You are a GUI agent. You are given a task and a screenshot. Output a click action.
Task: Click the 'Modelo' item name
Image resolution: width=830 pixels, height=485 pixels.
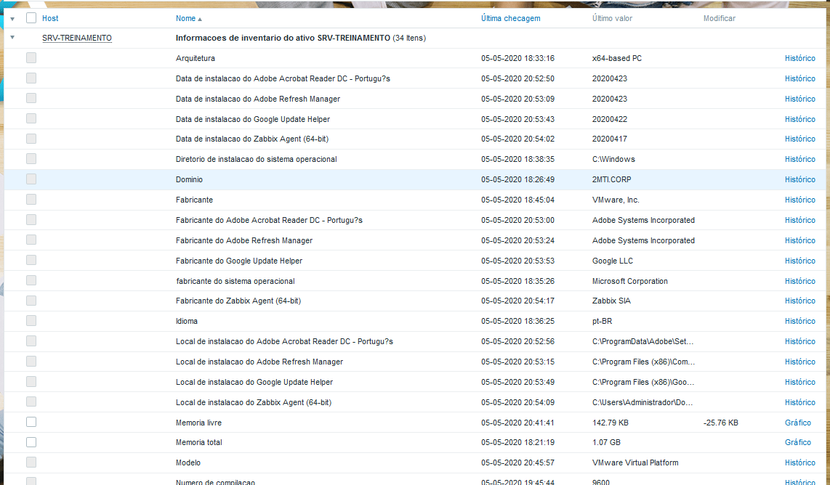188,462
